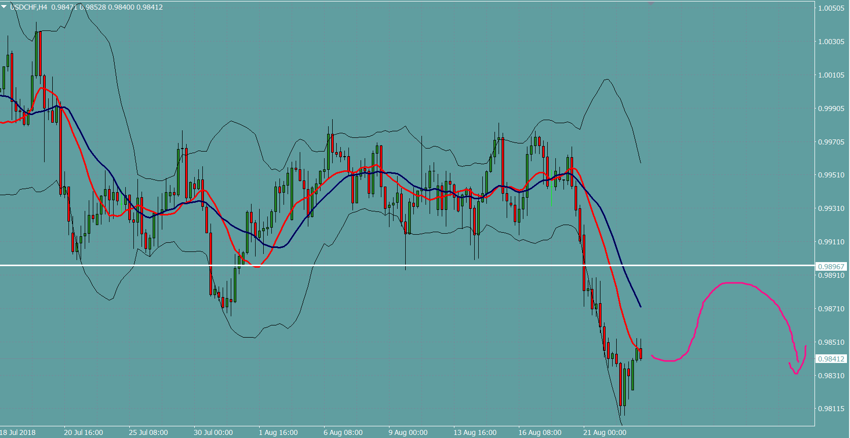
Task: Click the current price tag 0.98412
Action: (x=831, y=359)
